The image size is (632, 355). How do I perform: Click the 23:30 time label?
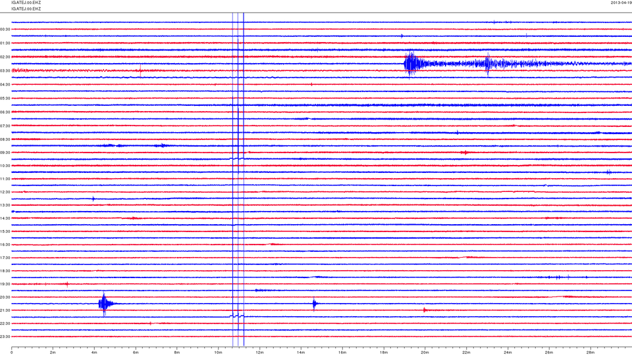(5, 337)
